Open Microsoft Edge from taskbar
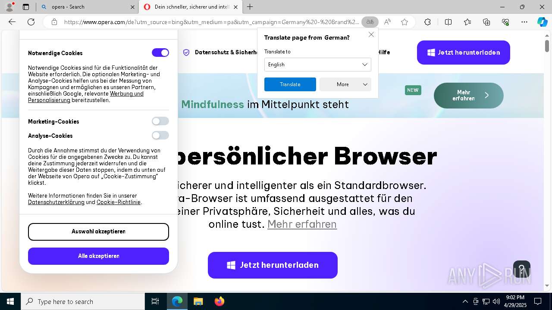Image resolution: width=552 pixels, height=310 pixels. tap(177, 301)
